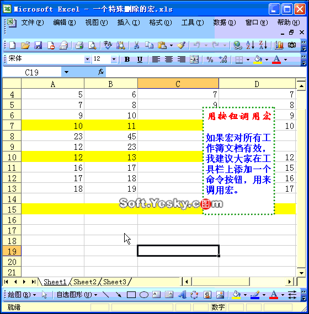Insert clip art from drawing toolbar
Image resolution: width=309 pixels, height=314 pixels.
point(207,295)
